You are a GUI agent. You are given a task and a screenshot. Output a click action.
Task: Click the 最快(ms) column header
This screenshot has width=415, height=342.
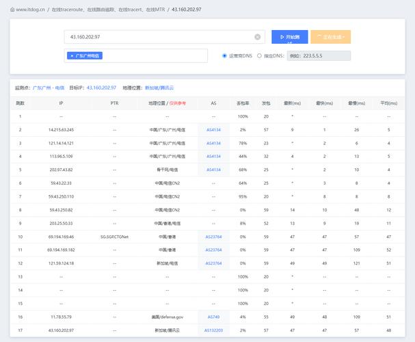point(325,103)
